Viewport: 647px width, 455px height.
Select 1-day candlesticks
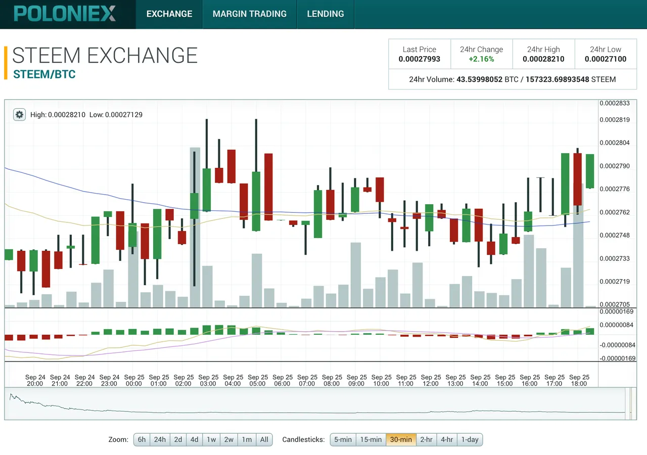(470, 439)
